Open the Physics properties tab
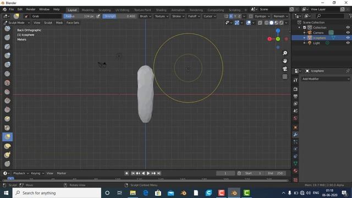The image size is (352, 198). [x=295, y=149]
